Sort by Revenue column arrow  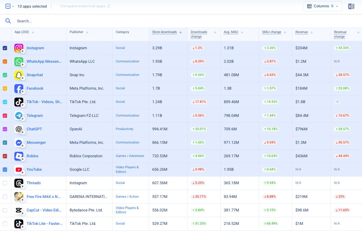tap(312, 32)
